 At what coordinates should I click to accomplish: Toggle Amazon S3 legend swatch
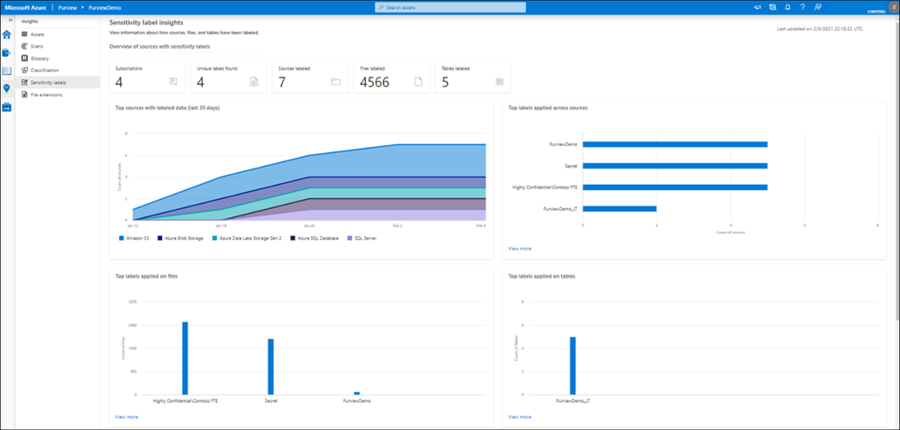122,238
